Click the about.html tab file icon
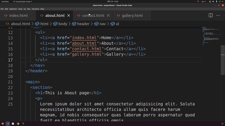This screenshot has height=126, width=225. point(42,15)
